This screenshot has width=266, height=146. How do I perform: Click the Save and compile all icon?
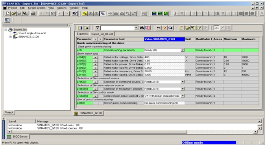point(25,13)
